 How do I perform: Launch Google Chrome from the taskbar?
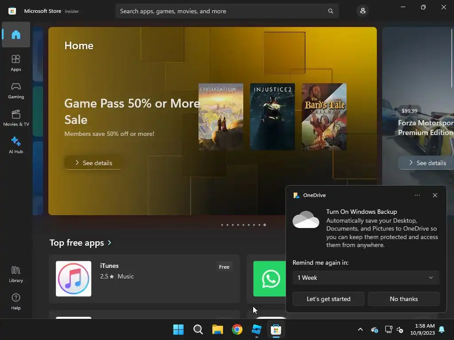coord(237,329)
